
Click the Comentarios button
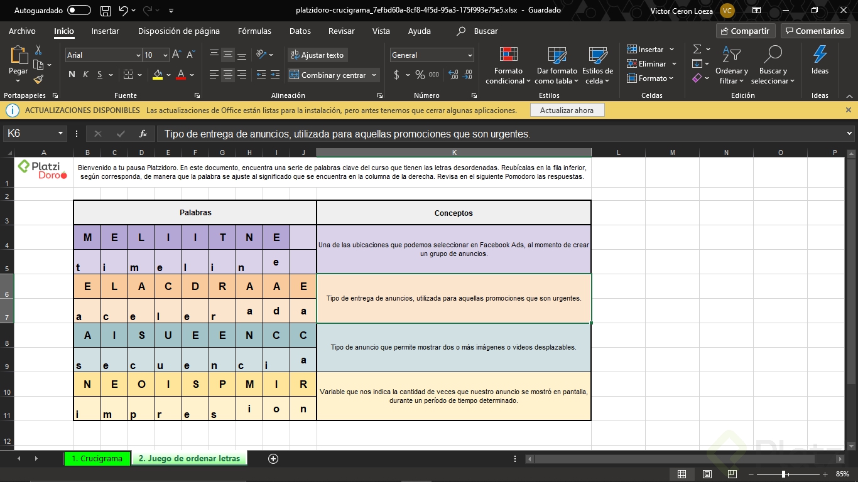pyautogui.click(x=815, y=31)
